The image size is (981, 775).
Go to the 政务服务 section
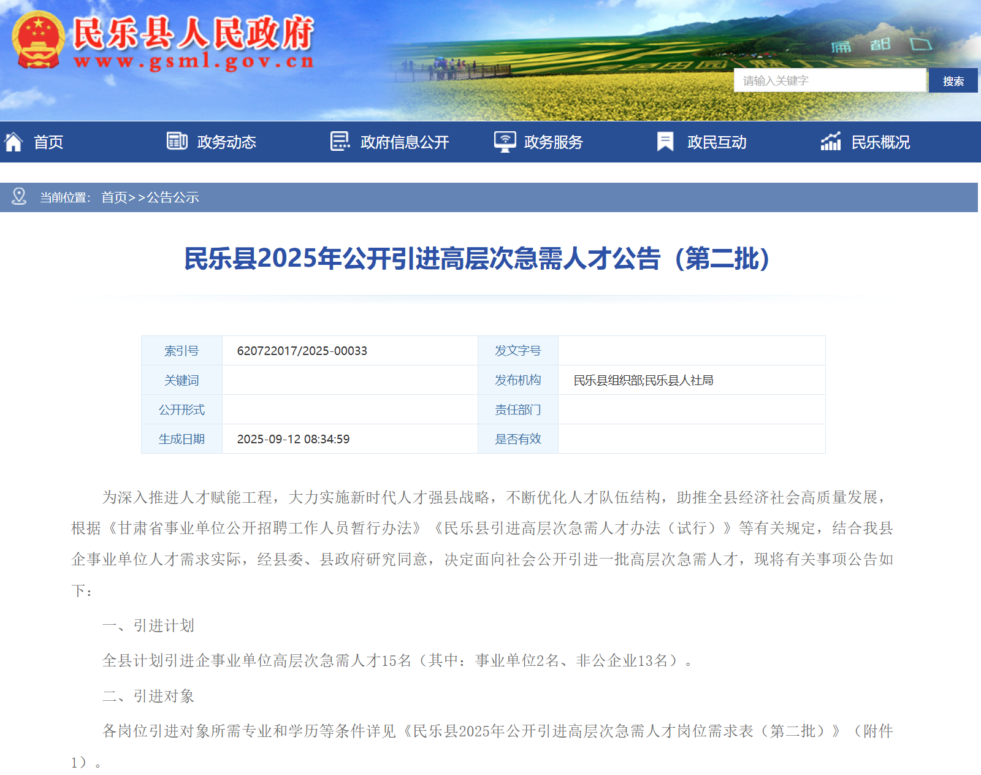click(553, 142)
